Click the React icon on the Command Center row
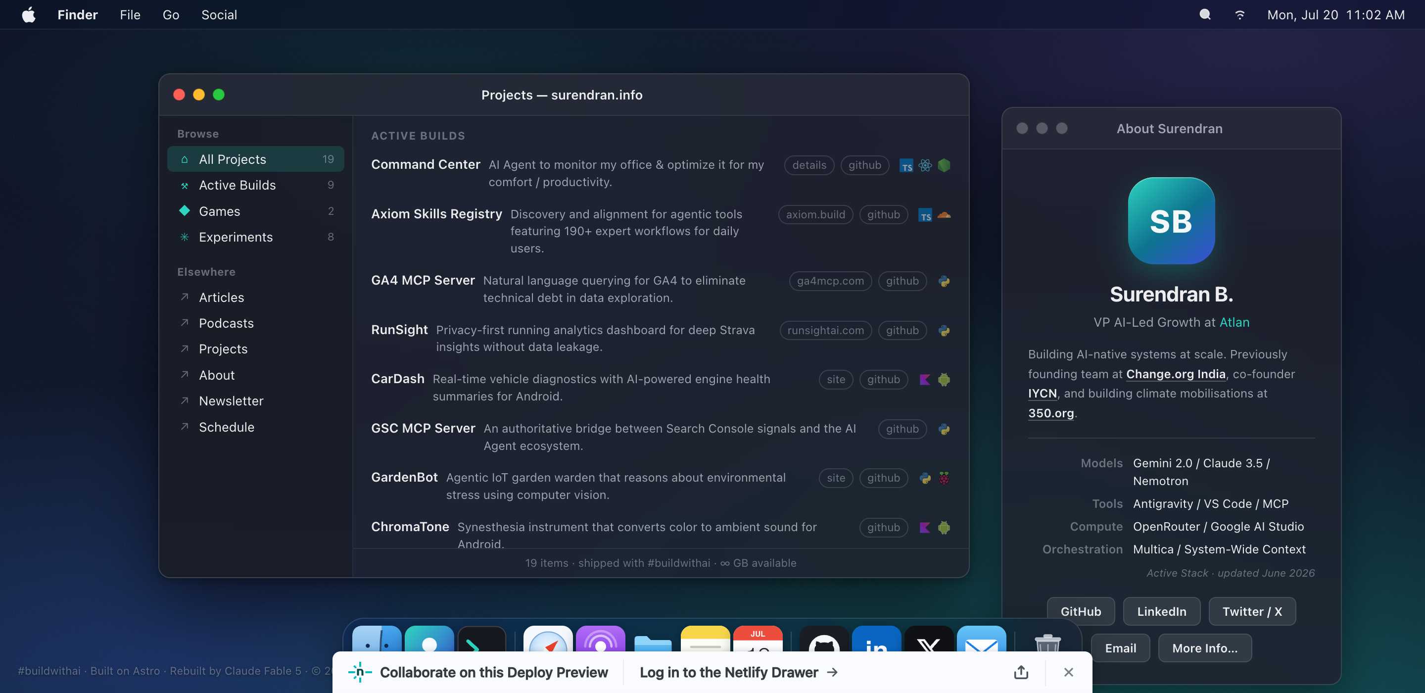 925,165
